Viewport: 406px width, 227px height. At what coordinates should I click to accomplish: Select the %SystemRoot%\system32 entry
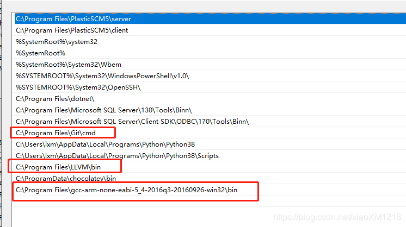[x=210, y=42]
